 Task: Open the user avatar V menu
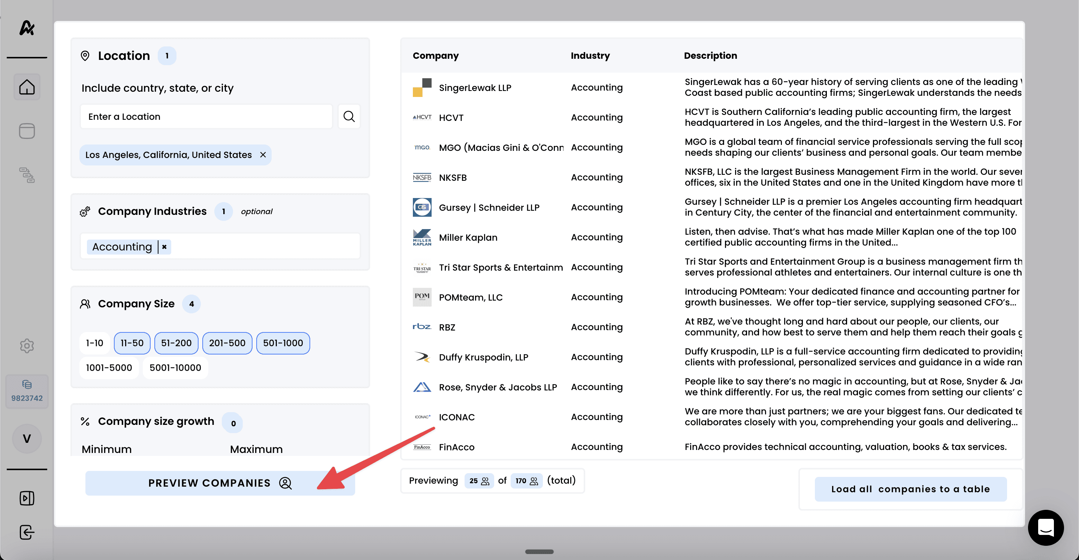tap(27, 439)
